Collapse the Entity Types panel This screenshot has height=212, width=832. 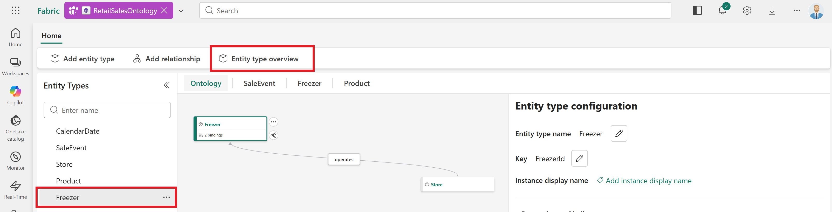[167, 85]
